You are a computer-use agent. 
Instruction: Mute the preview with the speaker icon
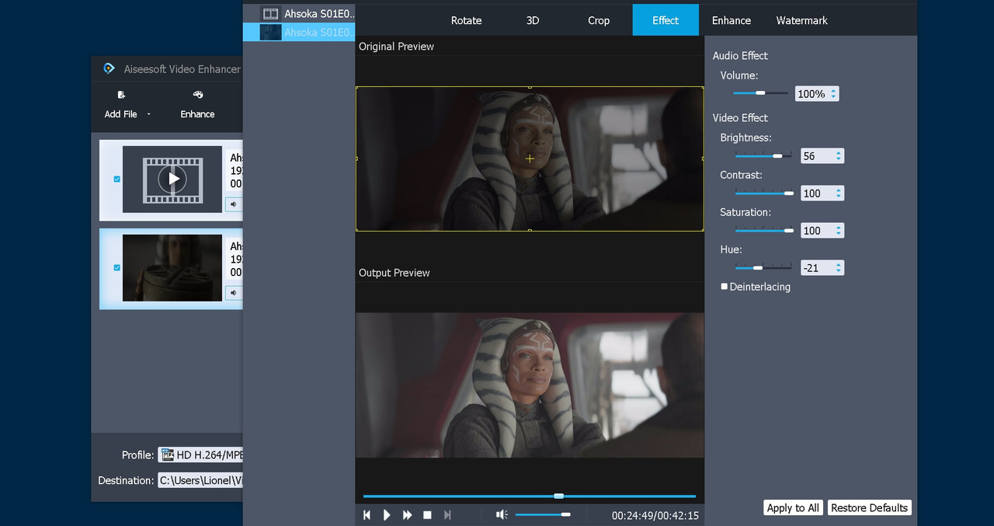click(502, 515)
